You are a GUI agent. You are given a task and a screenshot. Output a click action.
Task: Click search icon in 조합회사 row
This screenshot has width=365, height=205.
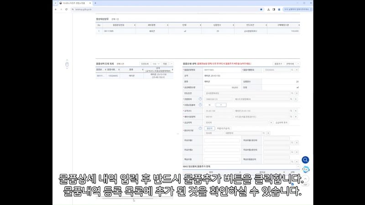tap(291, 99)
